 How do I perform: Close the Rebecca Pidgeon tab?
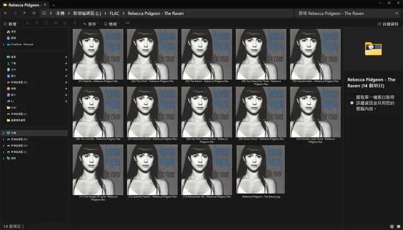[45, 5]
